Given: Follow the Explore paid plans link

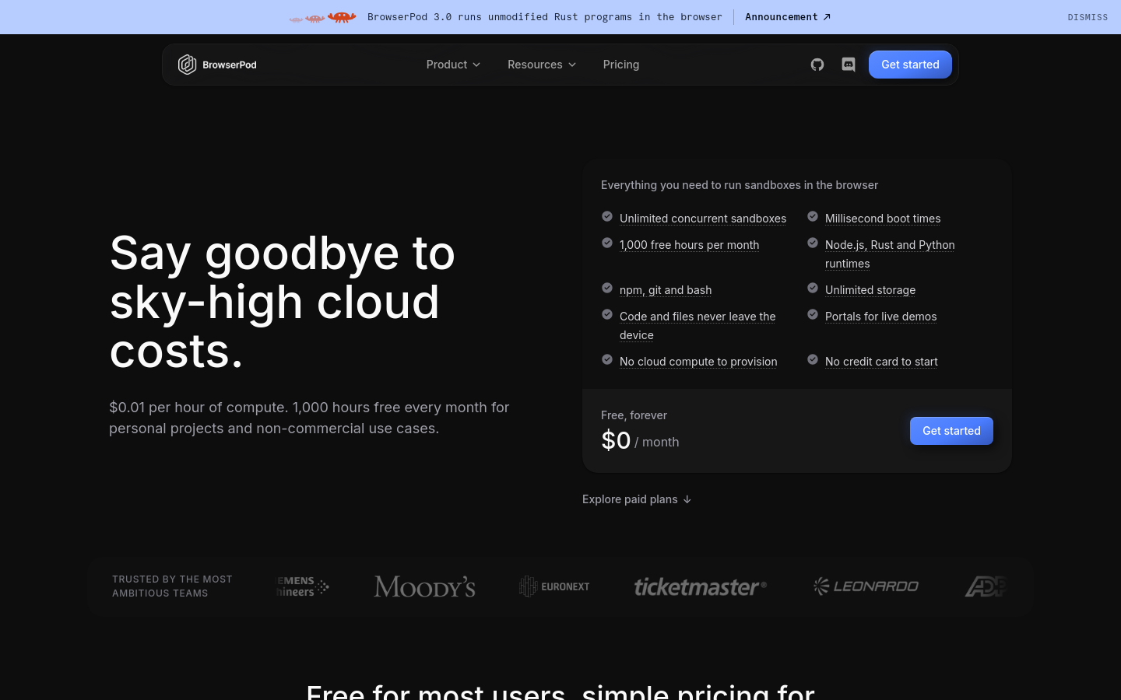Looking at the screenshot, I should pos(637,499).
